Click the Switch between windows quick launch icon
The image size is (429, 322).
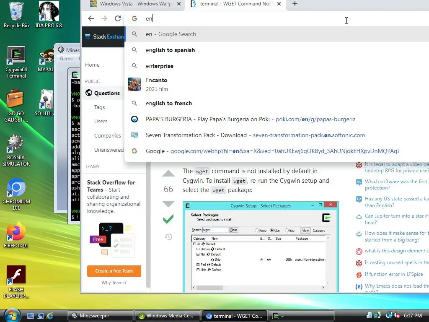[40, 316]
